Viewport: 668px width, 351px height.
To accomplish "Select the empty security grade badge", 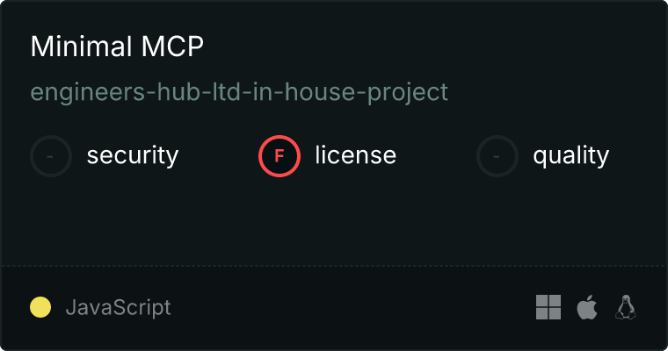I will [x=51, y=156].
